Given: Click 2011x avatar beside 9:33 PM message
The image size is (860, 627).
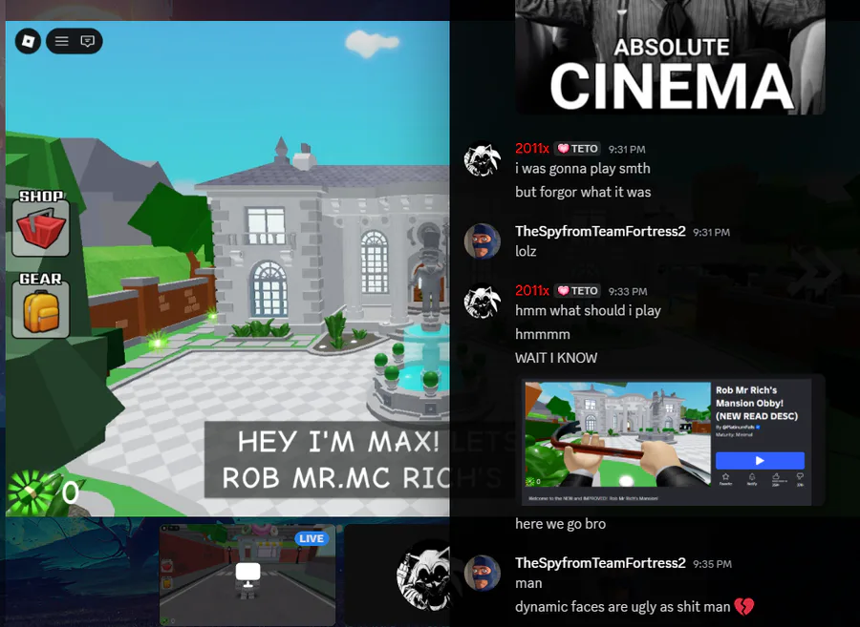Looking at the screenshot, I should (483, 301).
